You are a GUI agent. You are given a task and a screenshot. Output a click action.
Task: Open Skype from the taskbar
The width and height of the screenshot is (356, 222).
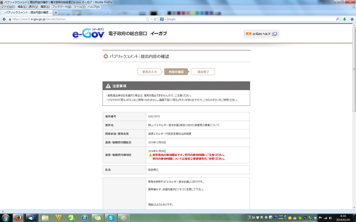point(111,218)
